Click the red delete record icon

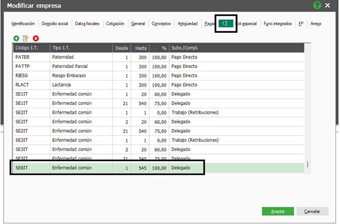point(36,38)
